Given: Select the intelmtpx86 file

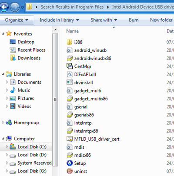Looking at the screenshot, I should 86,131.
